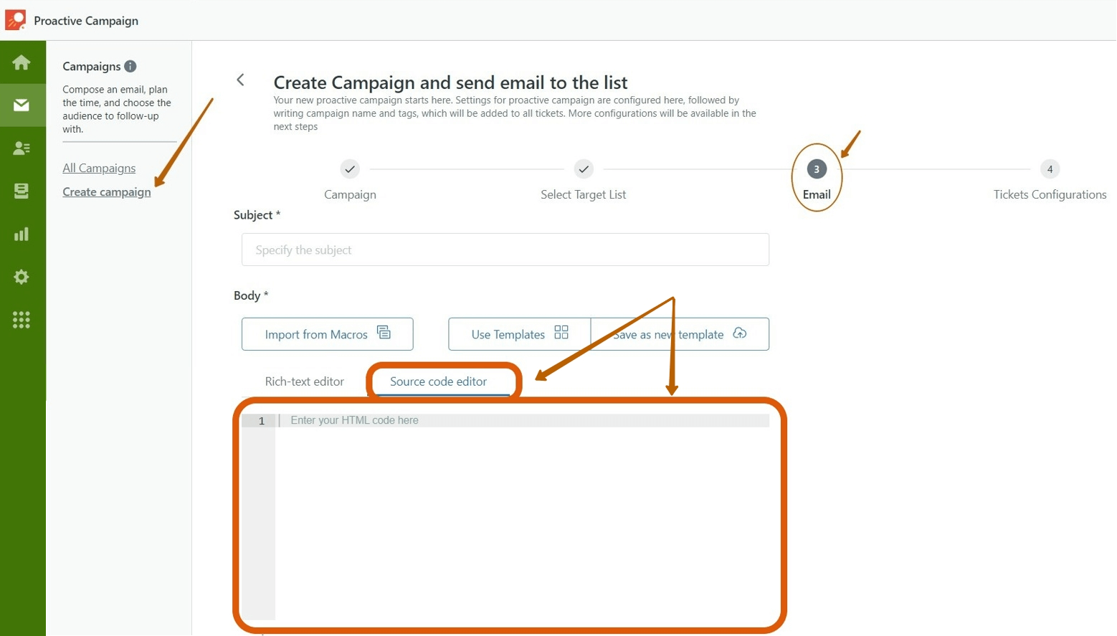Go back using the left chevron arrow
The width and height of the screenshot is (1117, 636).
(241, 80)
